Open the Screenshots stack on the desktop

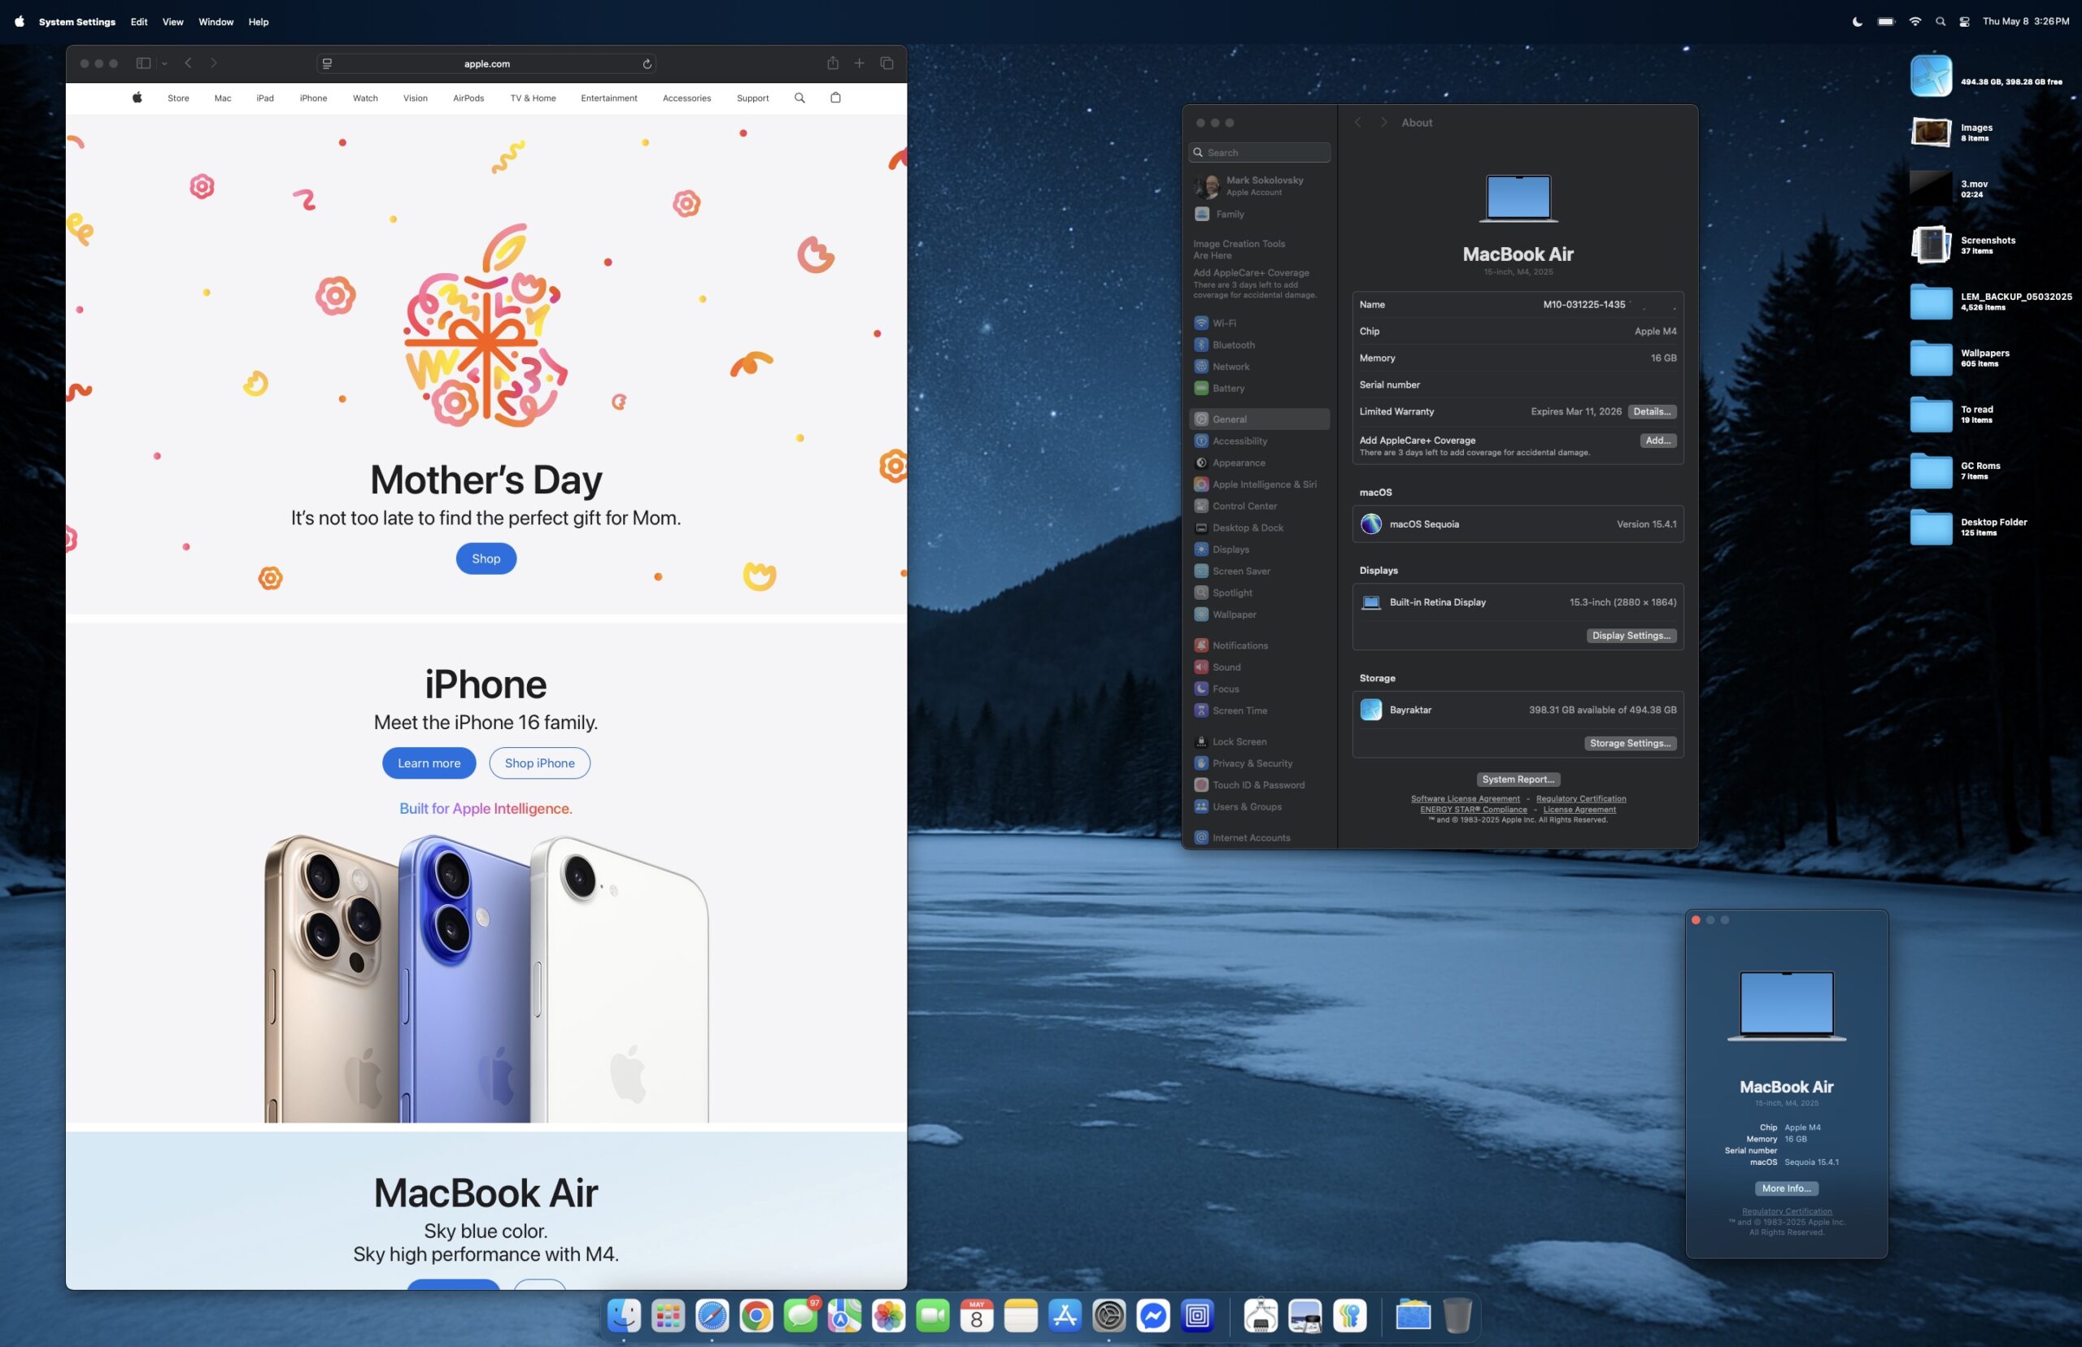click(1931, 245)
